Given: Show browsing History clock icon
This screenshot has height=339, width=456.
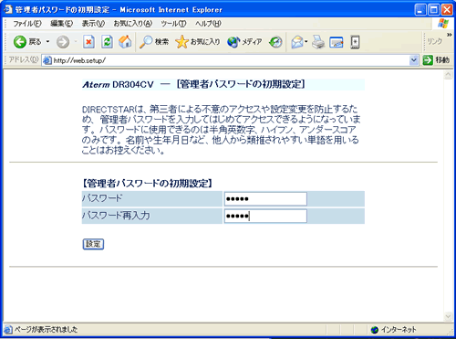Looking at the screenshot, I should click(275, 42).
